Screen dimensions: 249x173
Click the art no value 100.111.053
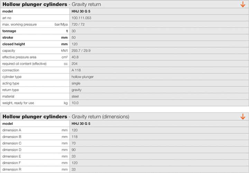[x=81, y=18]
